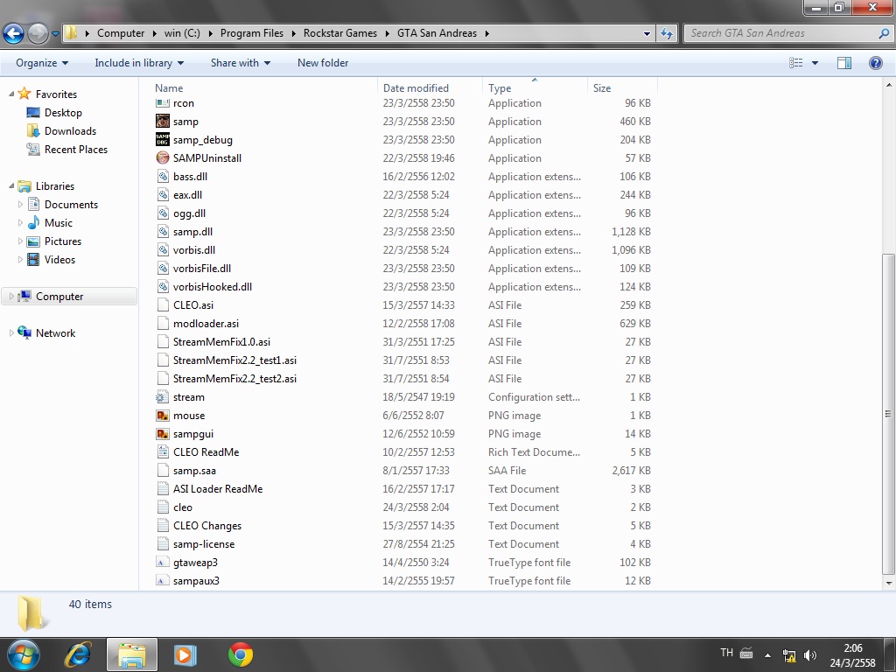
Task: Select the SAMPUninstall icon
Action: point(162,158)
